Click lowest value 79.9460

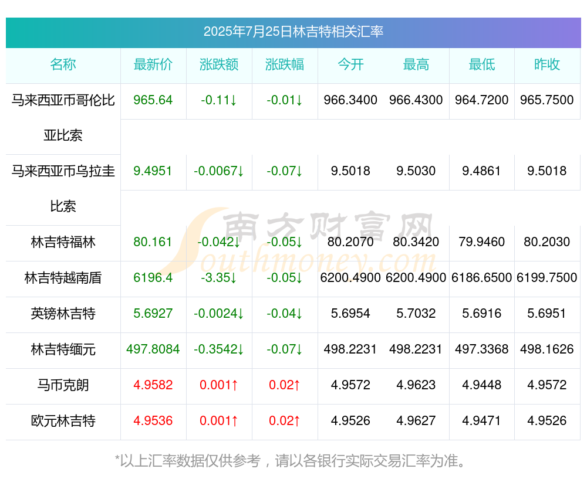482,242
